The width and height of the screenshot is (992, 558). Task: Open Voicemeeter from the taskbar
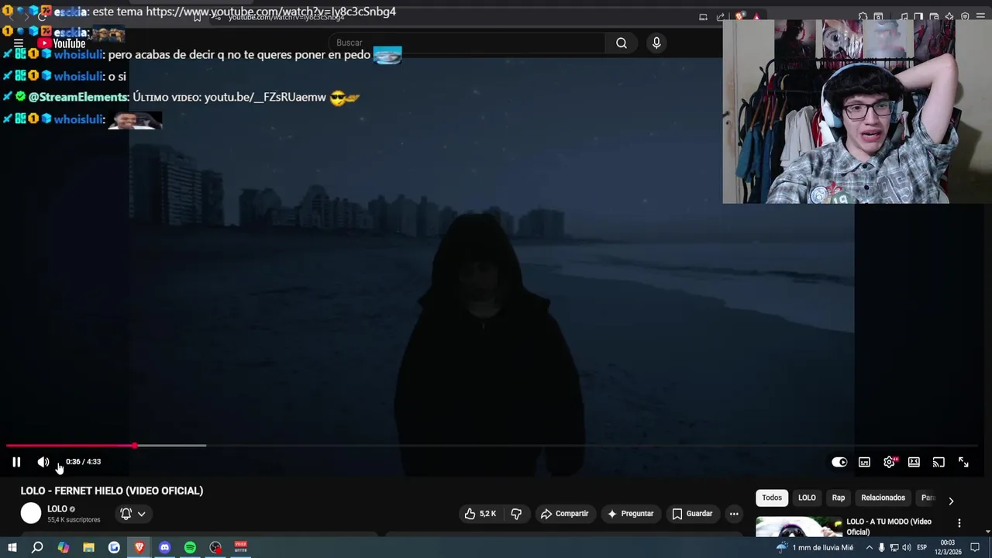coord(240,547)
